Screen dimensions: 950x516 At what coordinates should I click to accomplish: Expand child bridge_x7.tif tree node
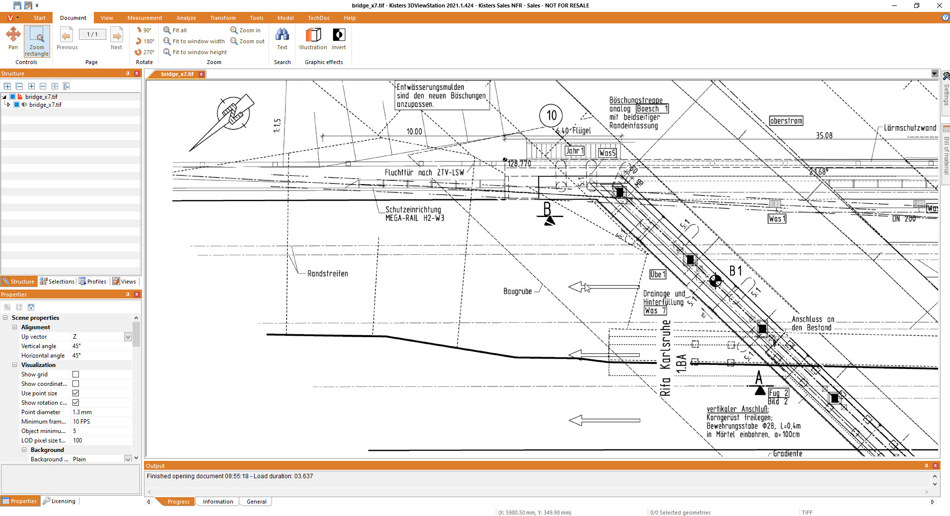tap(8, 105)
